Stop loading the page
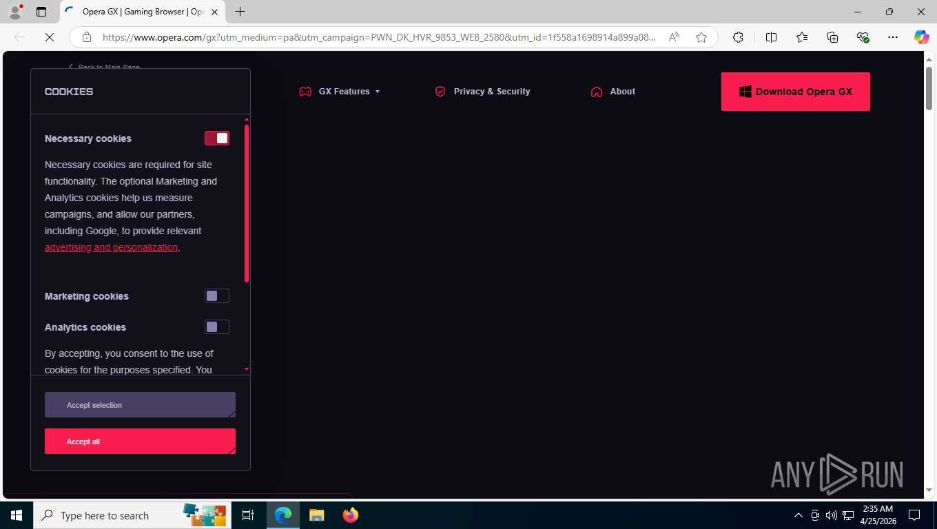 coord(50,37)
